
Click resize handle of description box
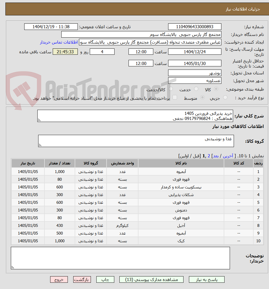click(x=39, y=120)
